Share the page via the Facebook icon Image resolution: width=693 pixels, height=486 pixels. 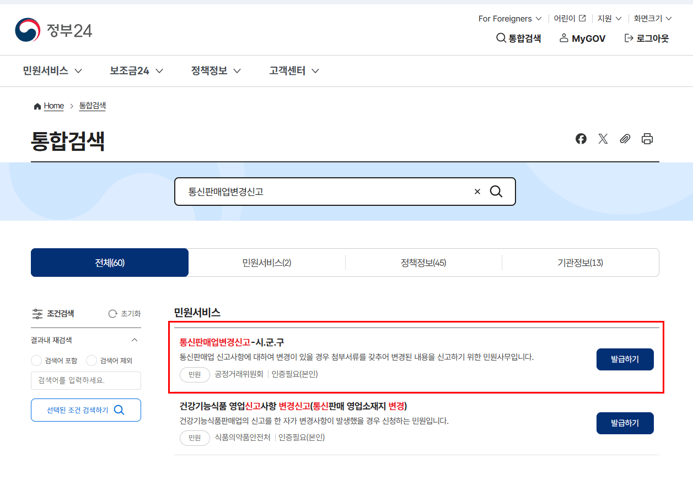(581, 139)
